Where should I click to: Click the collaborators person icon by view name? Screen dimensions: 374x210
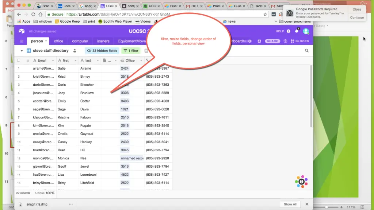[x=75, y=50]
